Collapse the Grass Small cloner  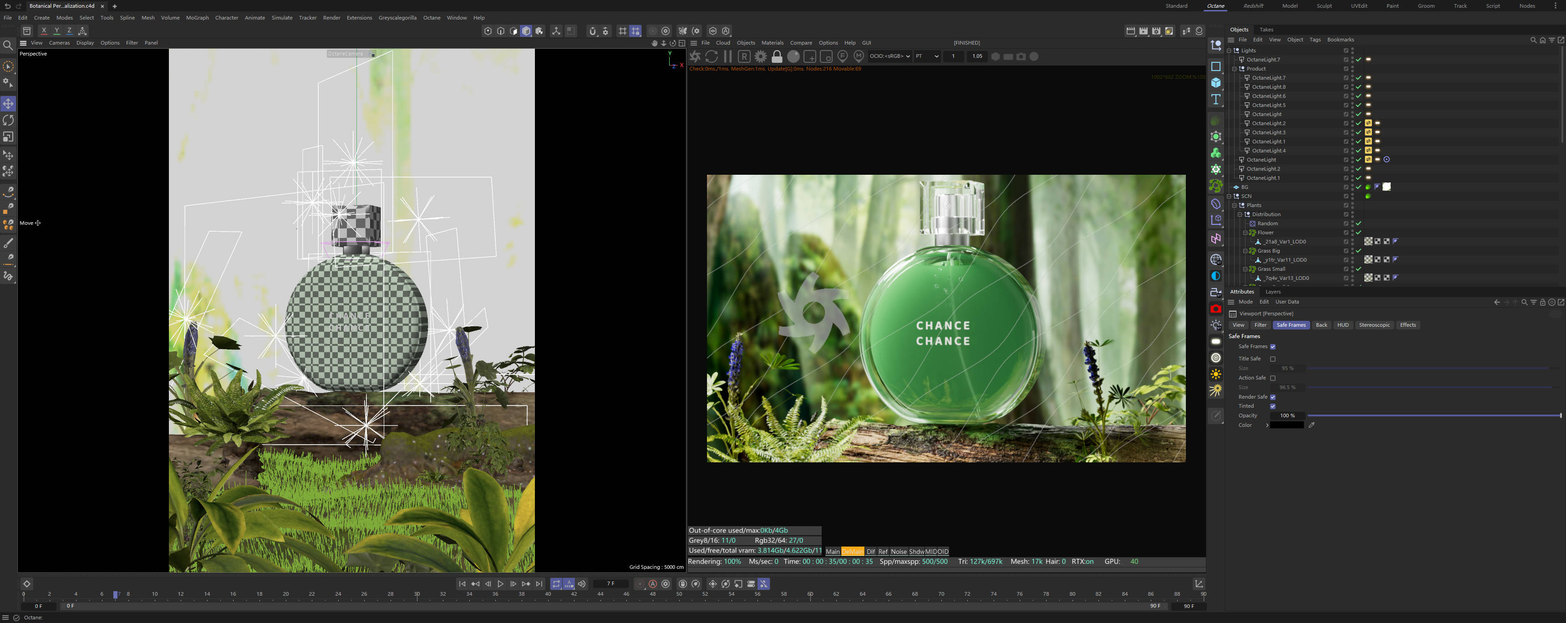click(x=1245, y=269)
